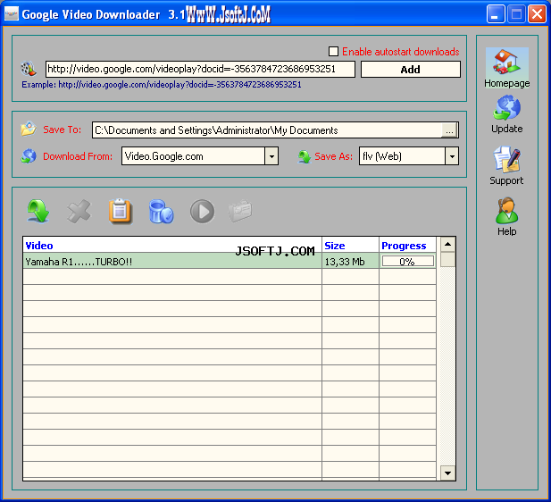Click the scrollbar thumb in the list
551x502 pixels.
[447, 259]
